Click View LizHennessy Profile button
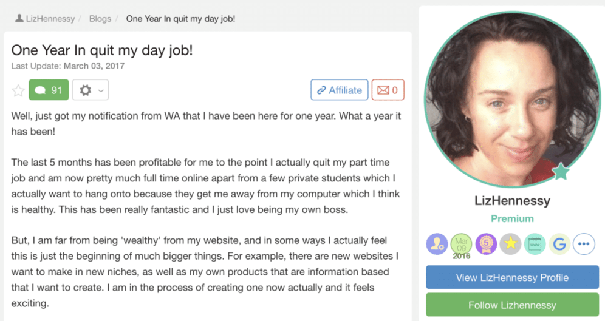 [x=512, y=277]
